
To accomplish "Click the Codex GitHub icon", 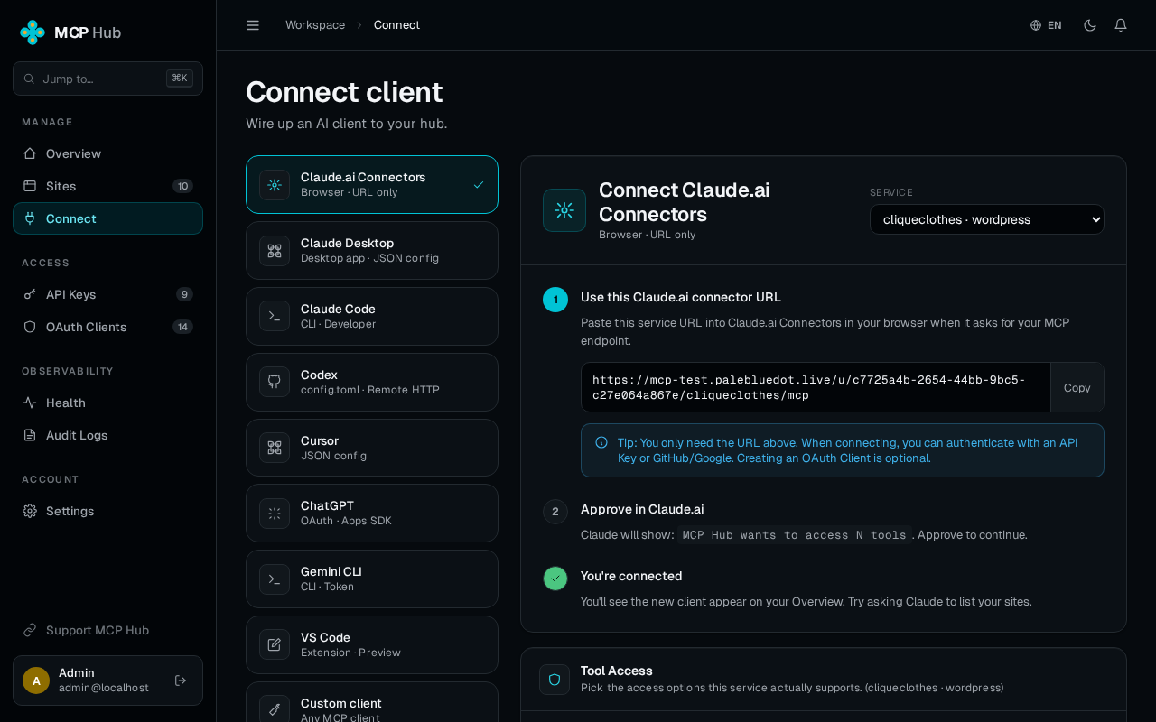I will click(275, 382).
